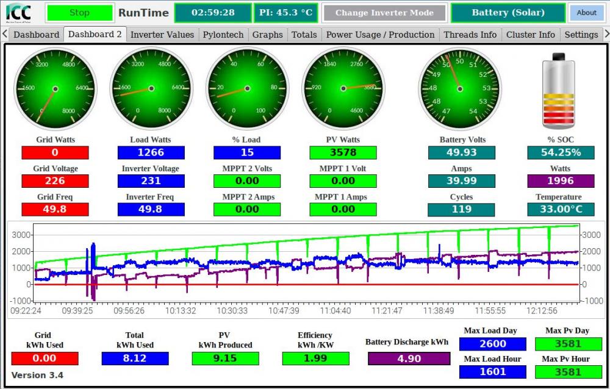
Task: Go to the Settings tab
Action: click(581, 35)
